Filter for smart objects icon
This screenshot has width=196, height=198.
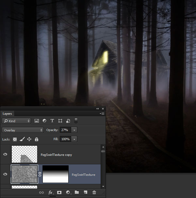click(x=68, y=121)
